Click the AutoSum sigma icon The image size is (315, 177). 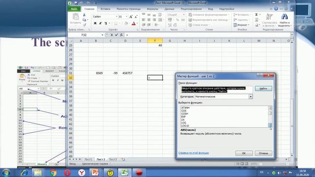256,15
